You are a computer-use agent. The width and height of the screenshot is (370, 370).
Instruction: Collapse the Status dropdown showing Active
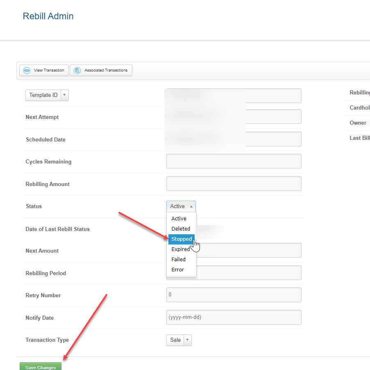coord(181,206)
